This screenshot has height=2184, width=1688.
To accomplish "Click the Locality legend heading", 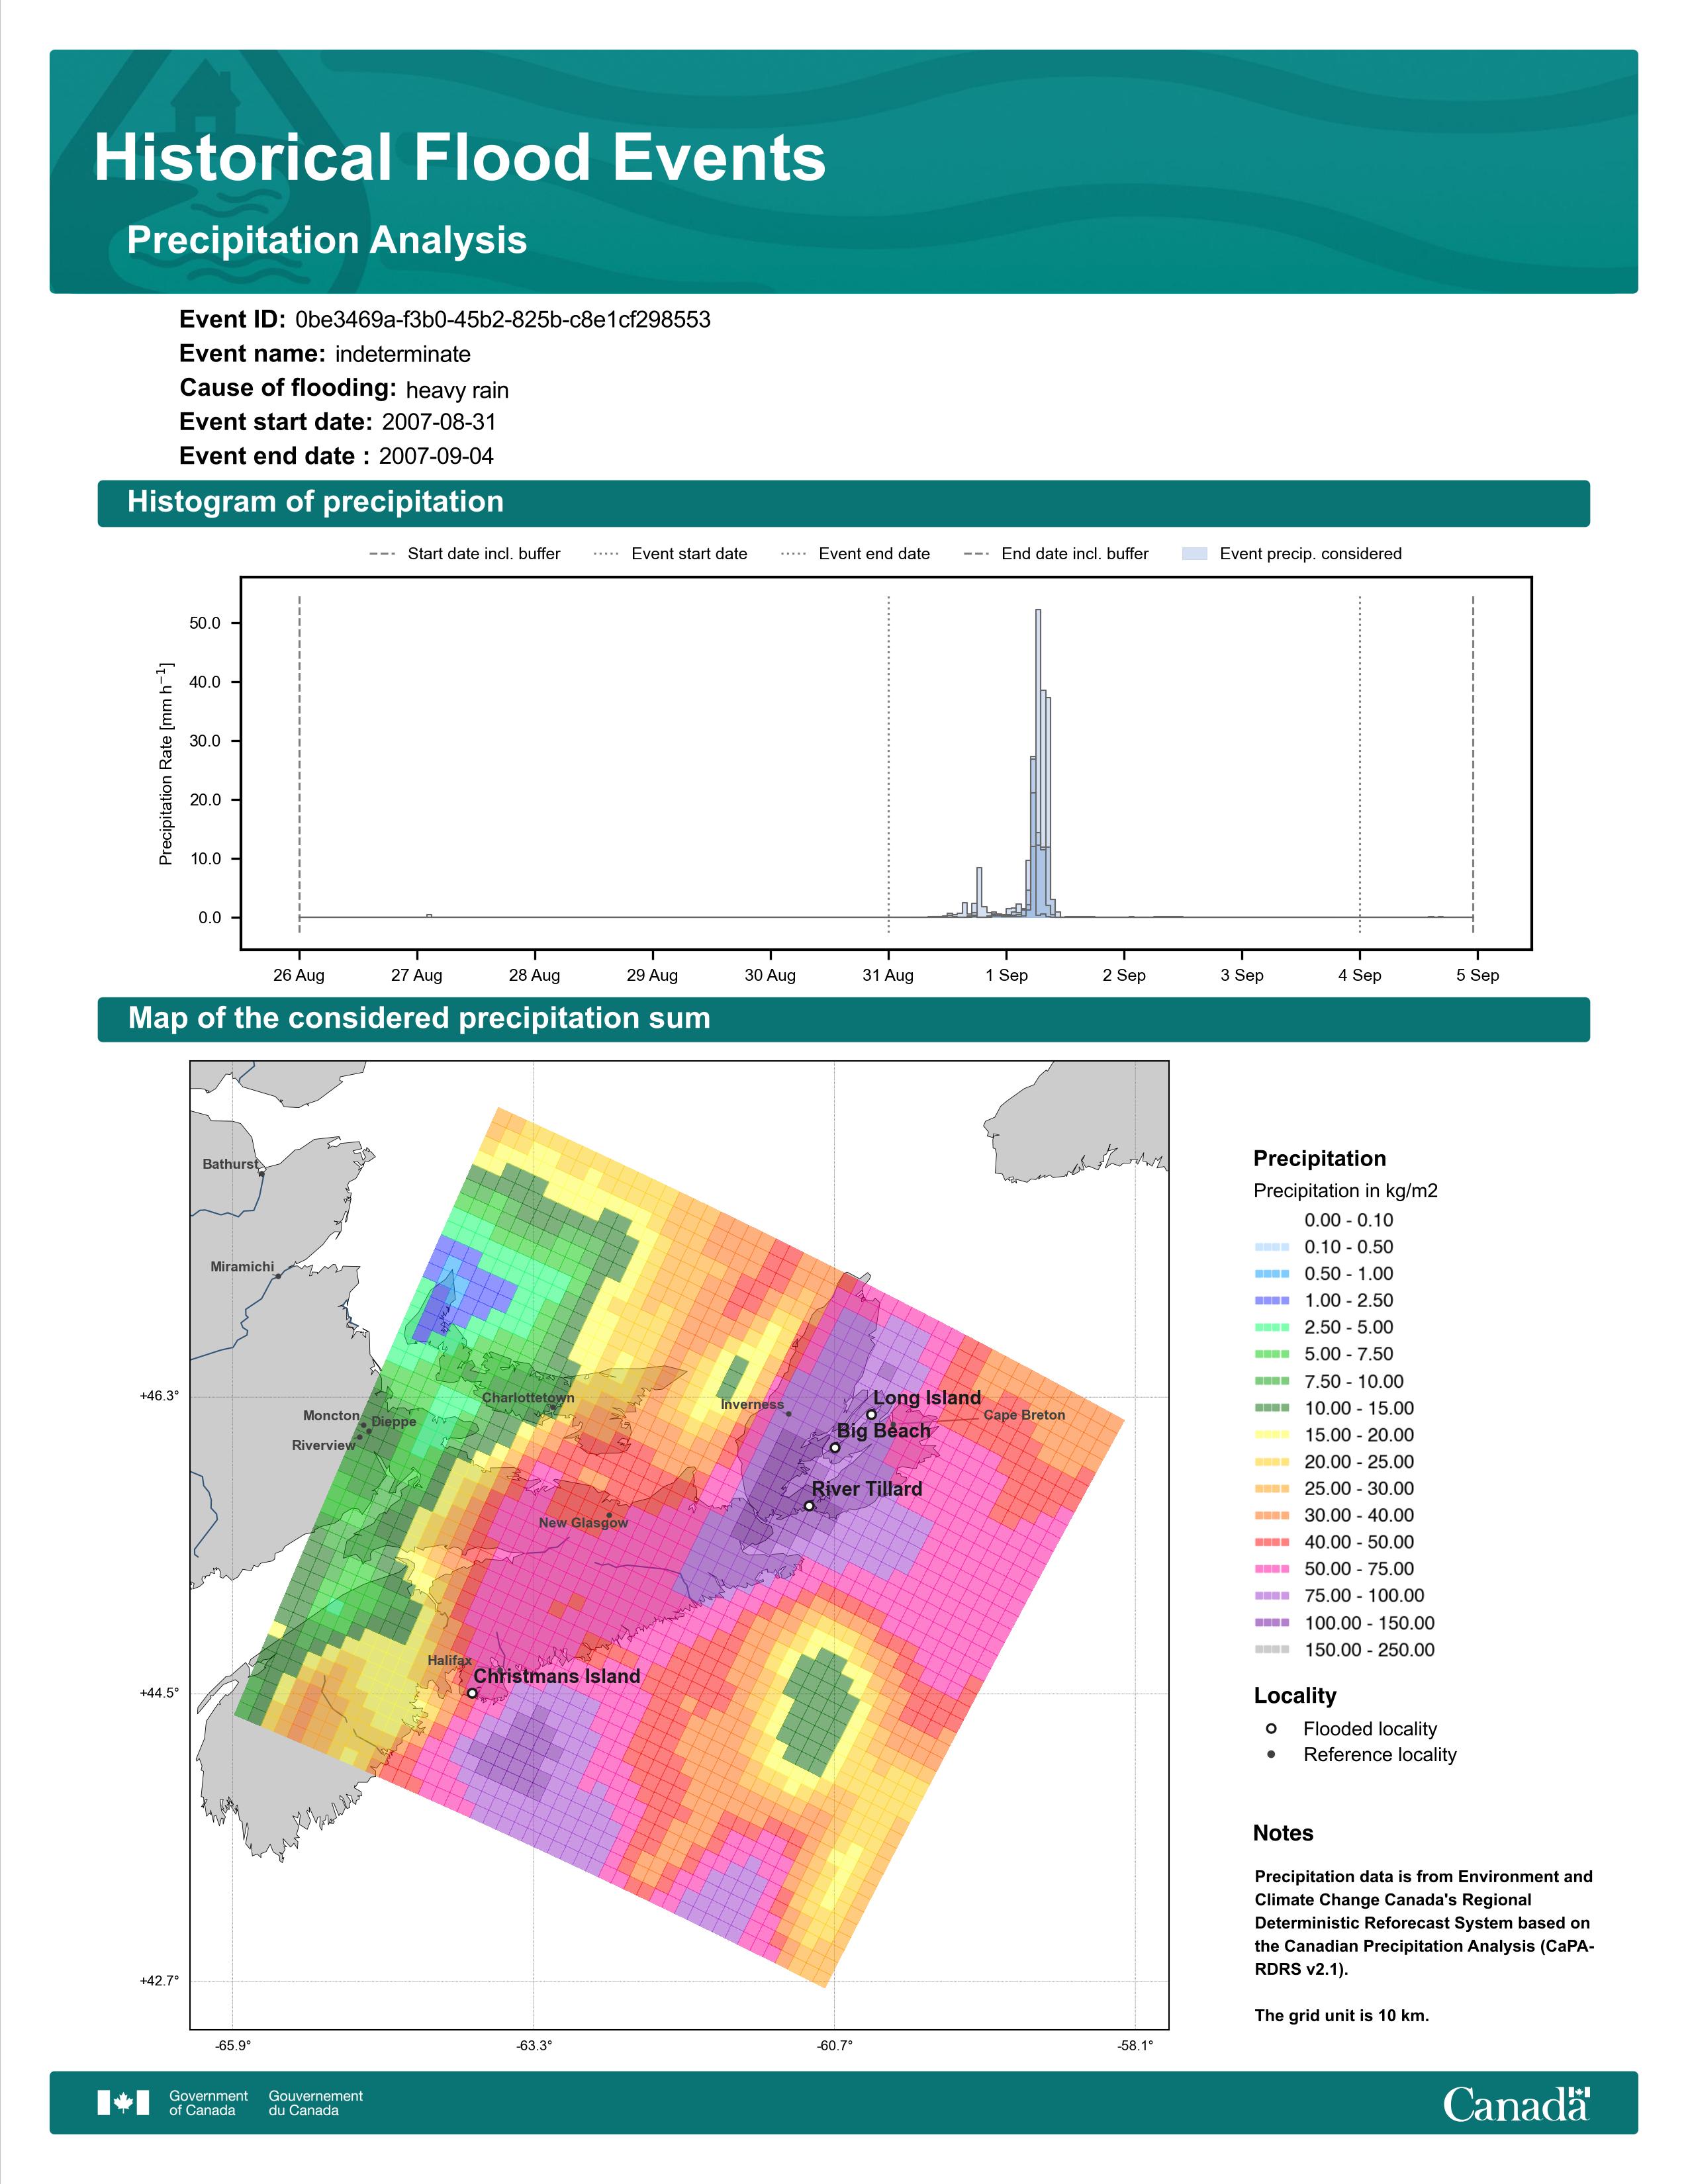I will click(x=1295, y=1696).
